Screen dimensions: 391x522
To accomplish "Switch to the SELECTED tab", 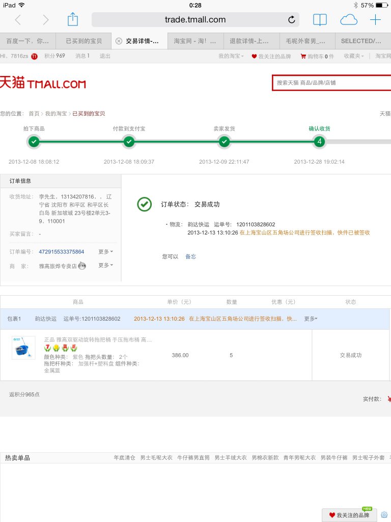I will 363,41.
